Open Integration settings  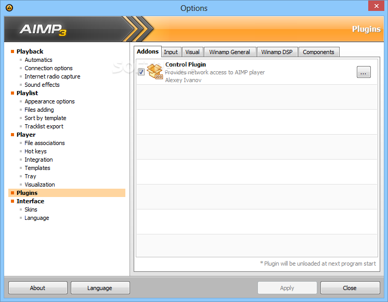[x=39, y=160]
